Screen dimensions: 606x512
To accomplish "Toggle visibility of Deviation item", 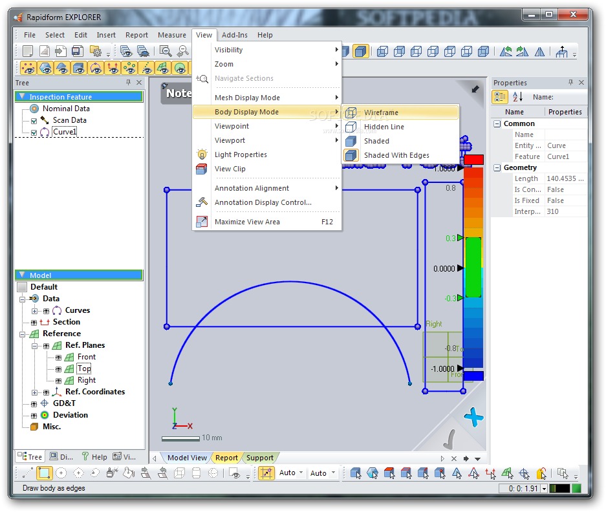I will [x=34, y=416].
